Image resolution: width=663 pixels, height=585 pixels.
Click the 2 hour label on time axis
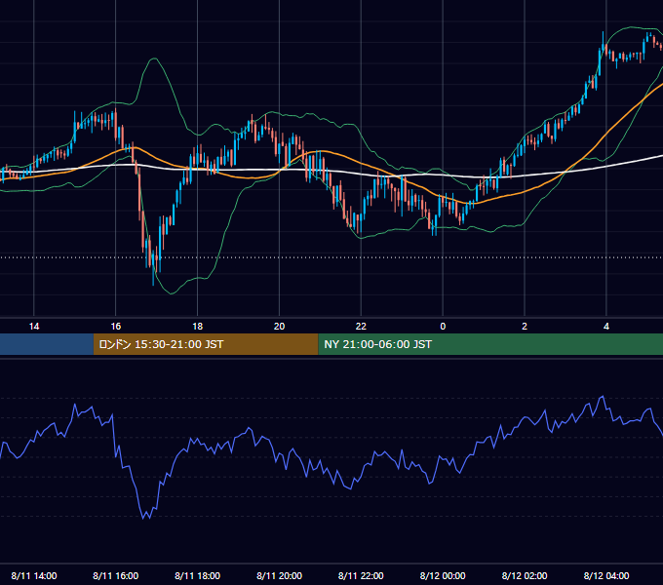tap(525, 327)
